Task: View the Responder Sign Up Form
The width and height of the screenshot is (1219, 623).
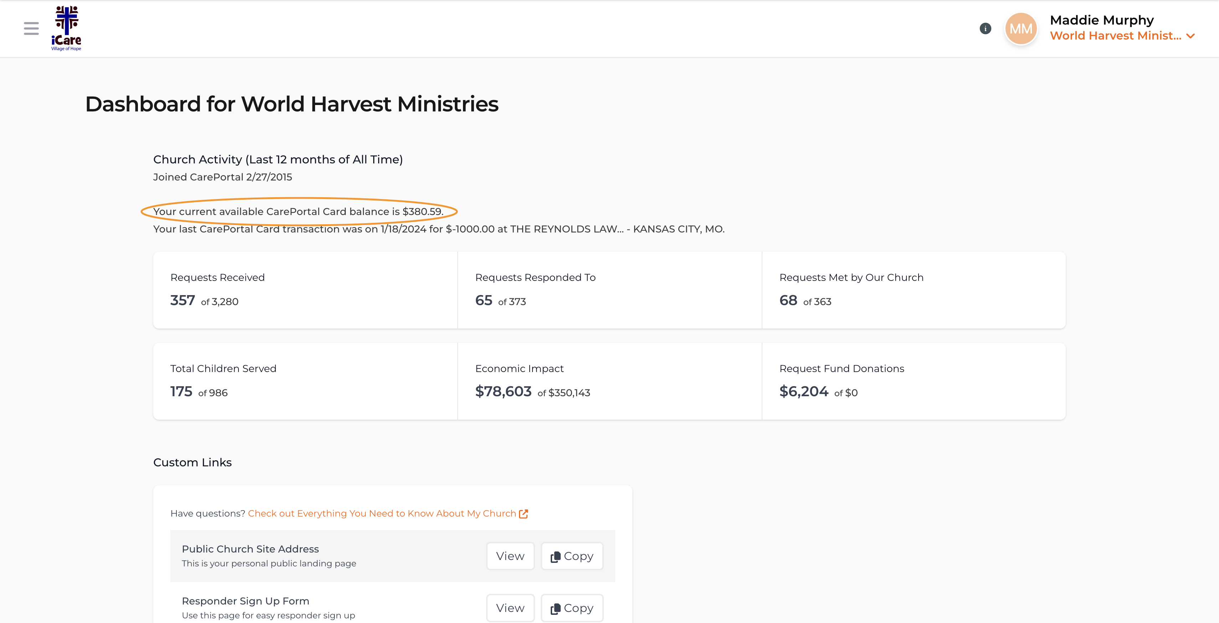Action: [x=510, y=608]
